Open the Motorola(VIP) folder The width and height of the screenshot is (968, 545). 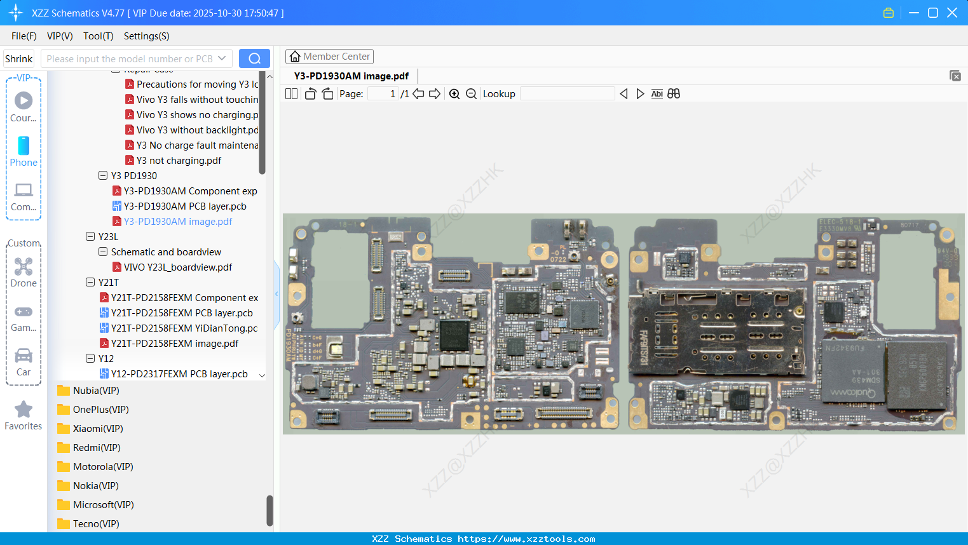pos(95,467)
